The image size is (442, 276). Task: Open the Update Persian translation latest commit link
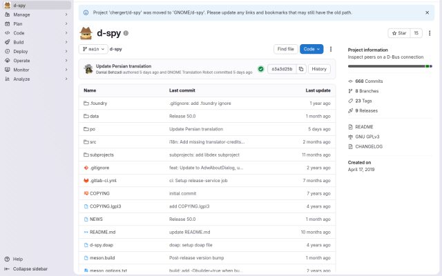coord(124,66)
